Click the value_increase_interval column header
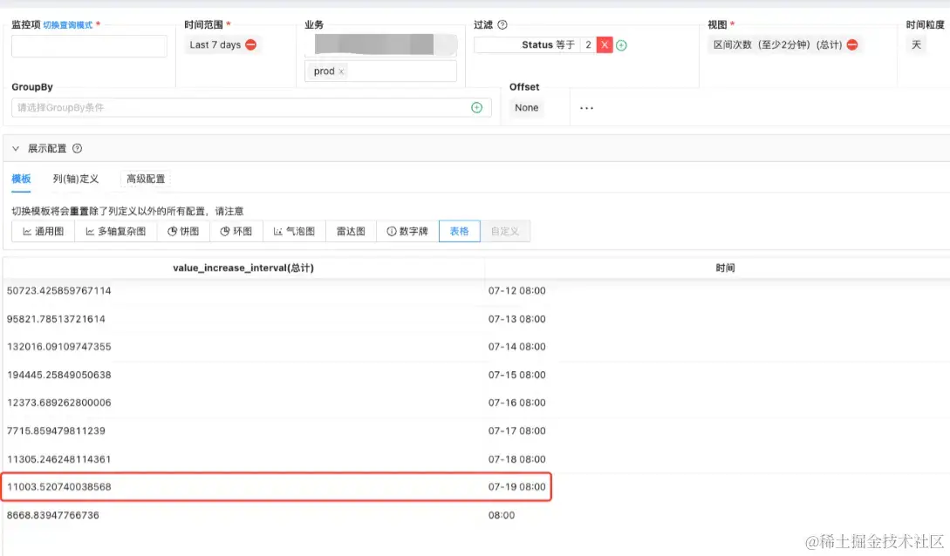Image resolution: width=950 pixels, height=556 pixels. 243,268
